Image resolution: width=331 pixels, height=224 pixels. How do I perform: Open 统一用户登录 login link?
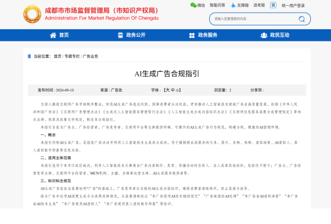coord(293,6)
